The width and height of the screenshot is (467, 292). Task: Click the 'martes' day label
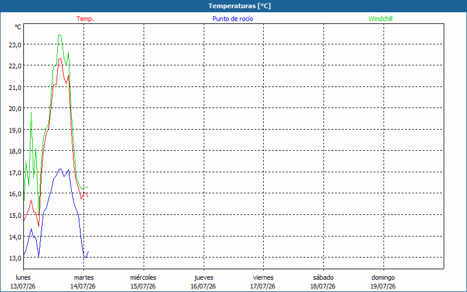point(83,277)
